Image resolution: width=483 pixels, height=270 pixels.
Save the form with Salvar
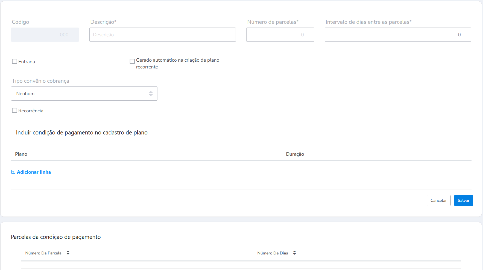[463, 200]
